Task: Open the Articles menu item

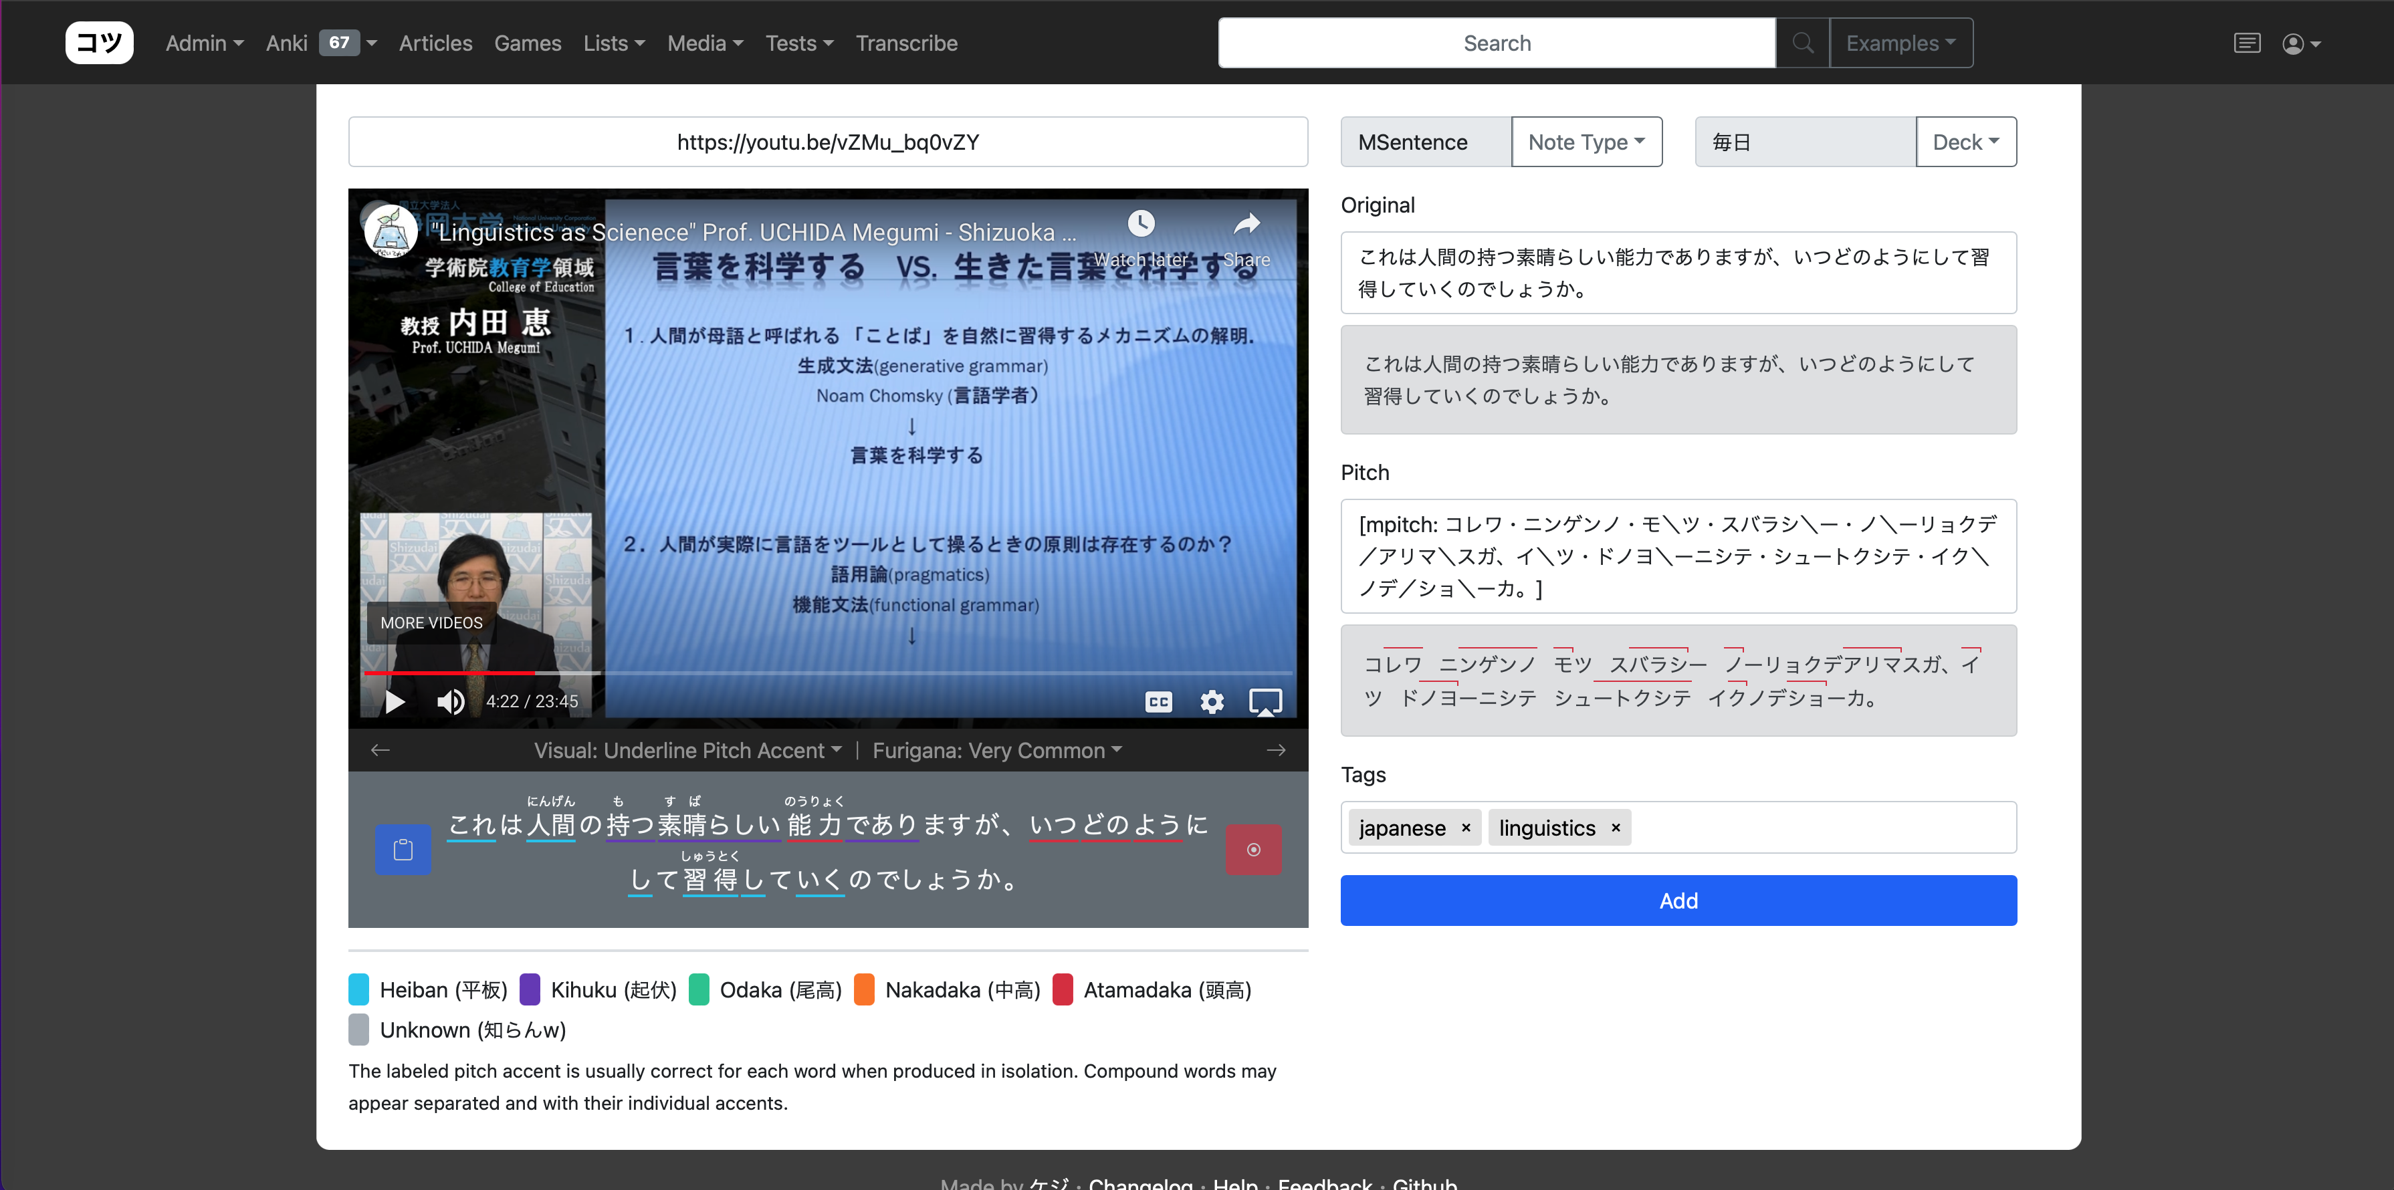Action: point(435,43)
